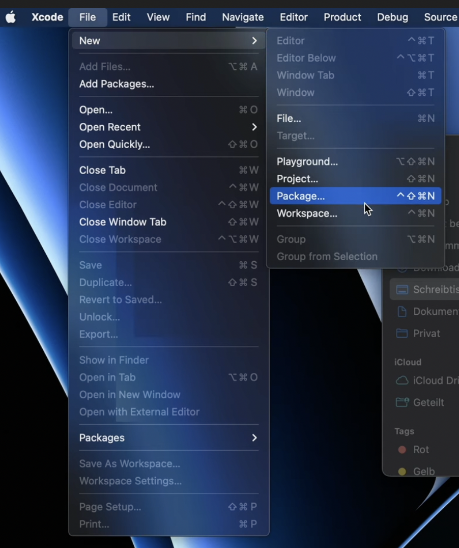Open the Edit menu

click(121, 17)
